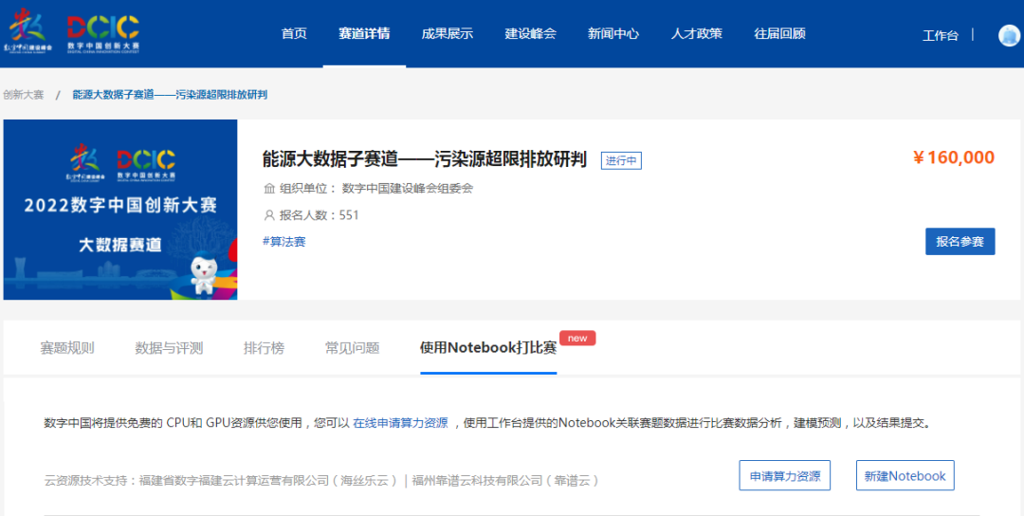Click the 能源大数据子赛道 breadcrumb item
This screenshot has height=516, width=1024.
click(x=170, y=95)
